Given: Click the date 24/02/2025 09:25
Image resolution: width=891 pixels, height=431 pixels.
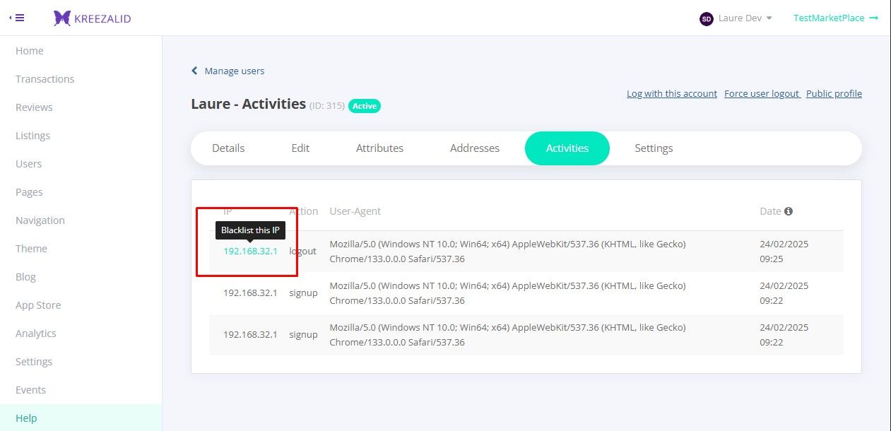Looking at the screenshot, I should point(784,252).
